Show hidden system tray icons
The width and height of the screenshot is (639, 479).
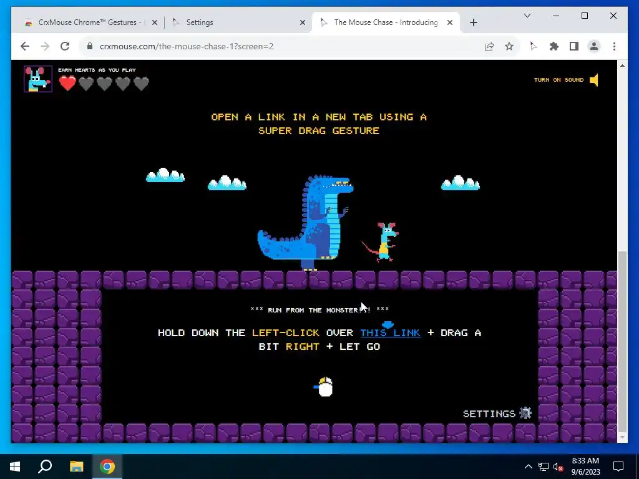(528, 467)
